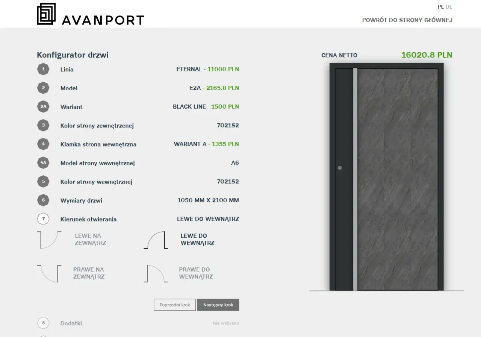Image resolution: width=481 pixels, height=337 pixels.
Task: Pick the PRAWE NA ZEWNĄTRZ option label
Action: 89,273
